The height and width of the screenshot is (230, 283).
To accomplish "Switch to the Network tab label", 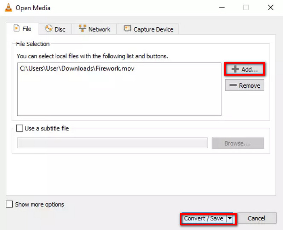I will click(x=99, y=29).
